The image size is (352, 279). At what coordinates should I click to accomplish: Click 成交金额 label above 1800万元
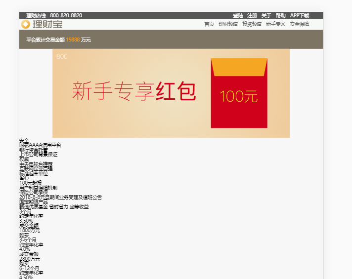29,226
